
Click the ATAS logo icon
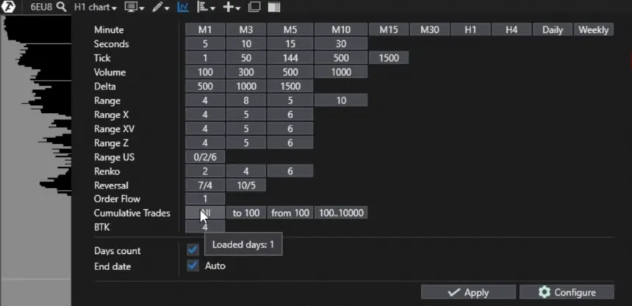[x=9, y=7]
